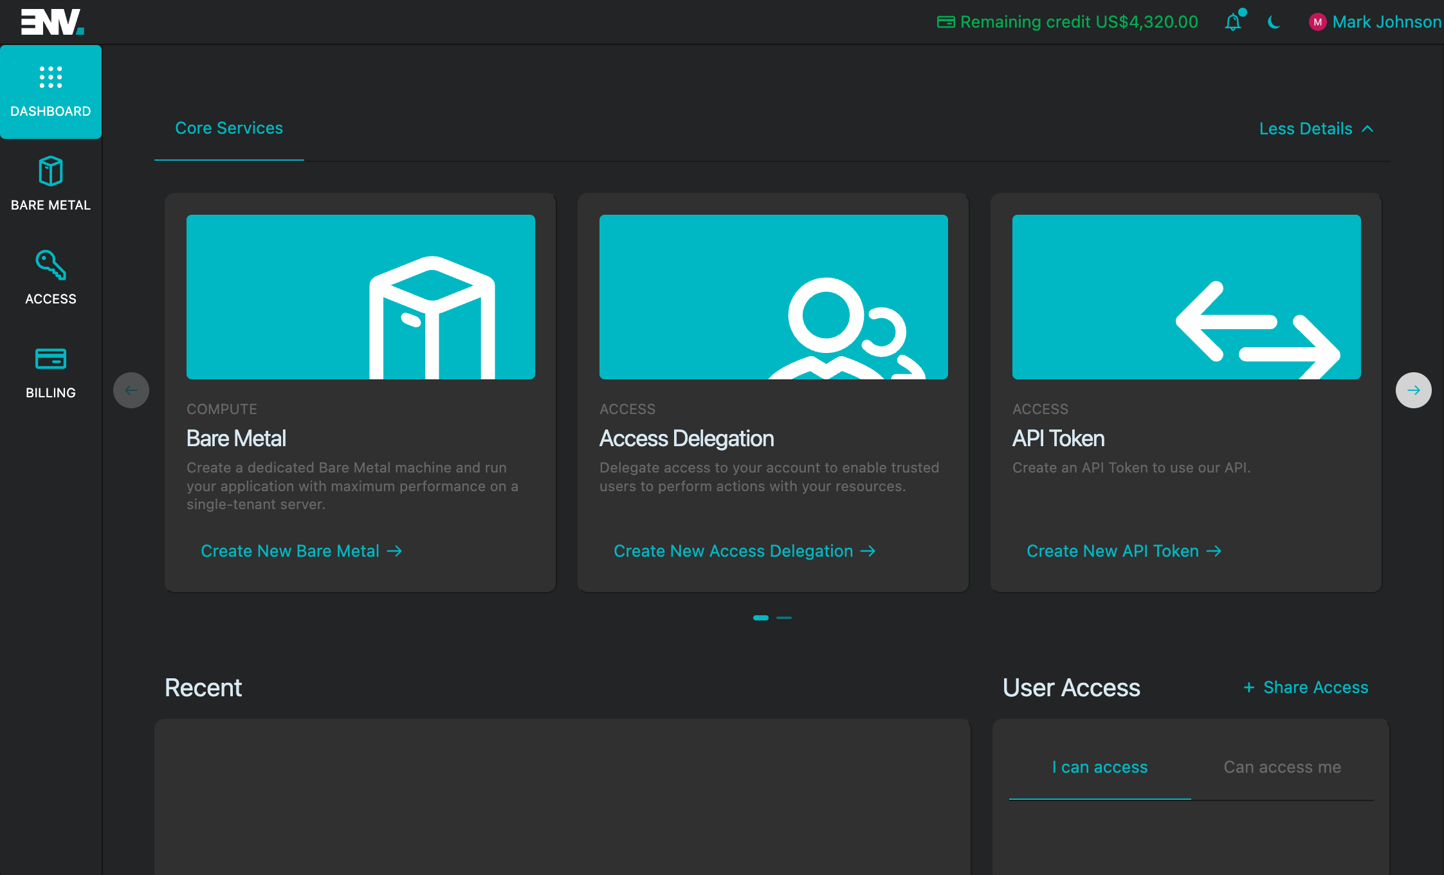Screen dimensions: 1444x875
Task: Go back with the carousel's left arrow
Action: pos(131,390)
